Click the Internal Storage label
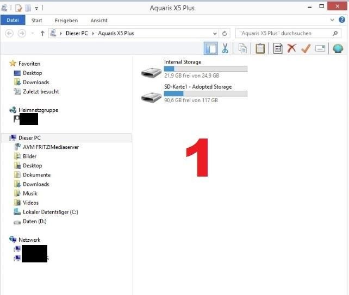Screen dimensions: 349x295 click(x=183, y=62)
